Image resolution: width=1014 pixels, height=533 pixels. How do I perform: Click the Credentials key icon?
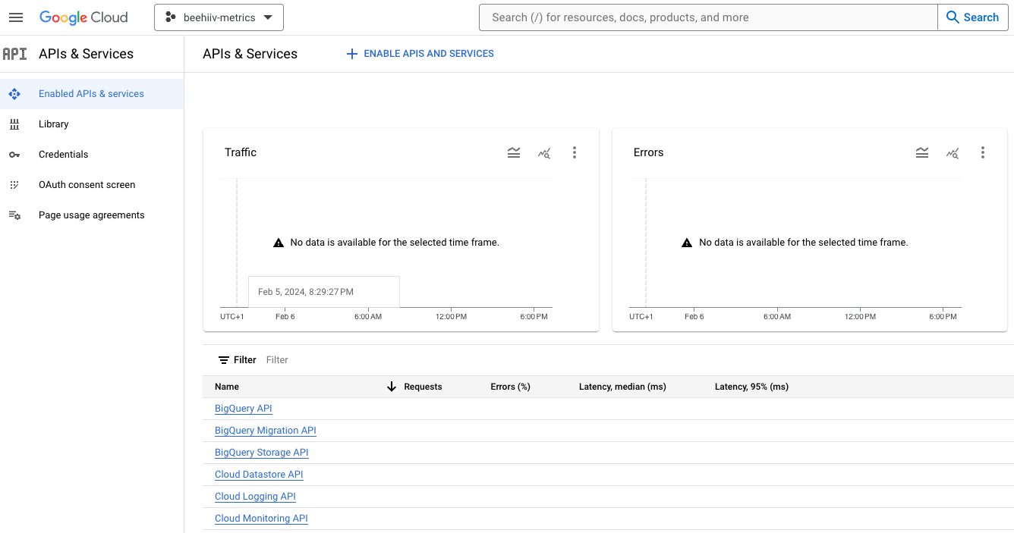tap(14, 155)
